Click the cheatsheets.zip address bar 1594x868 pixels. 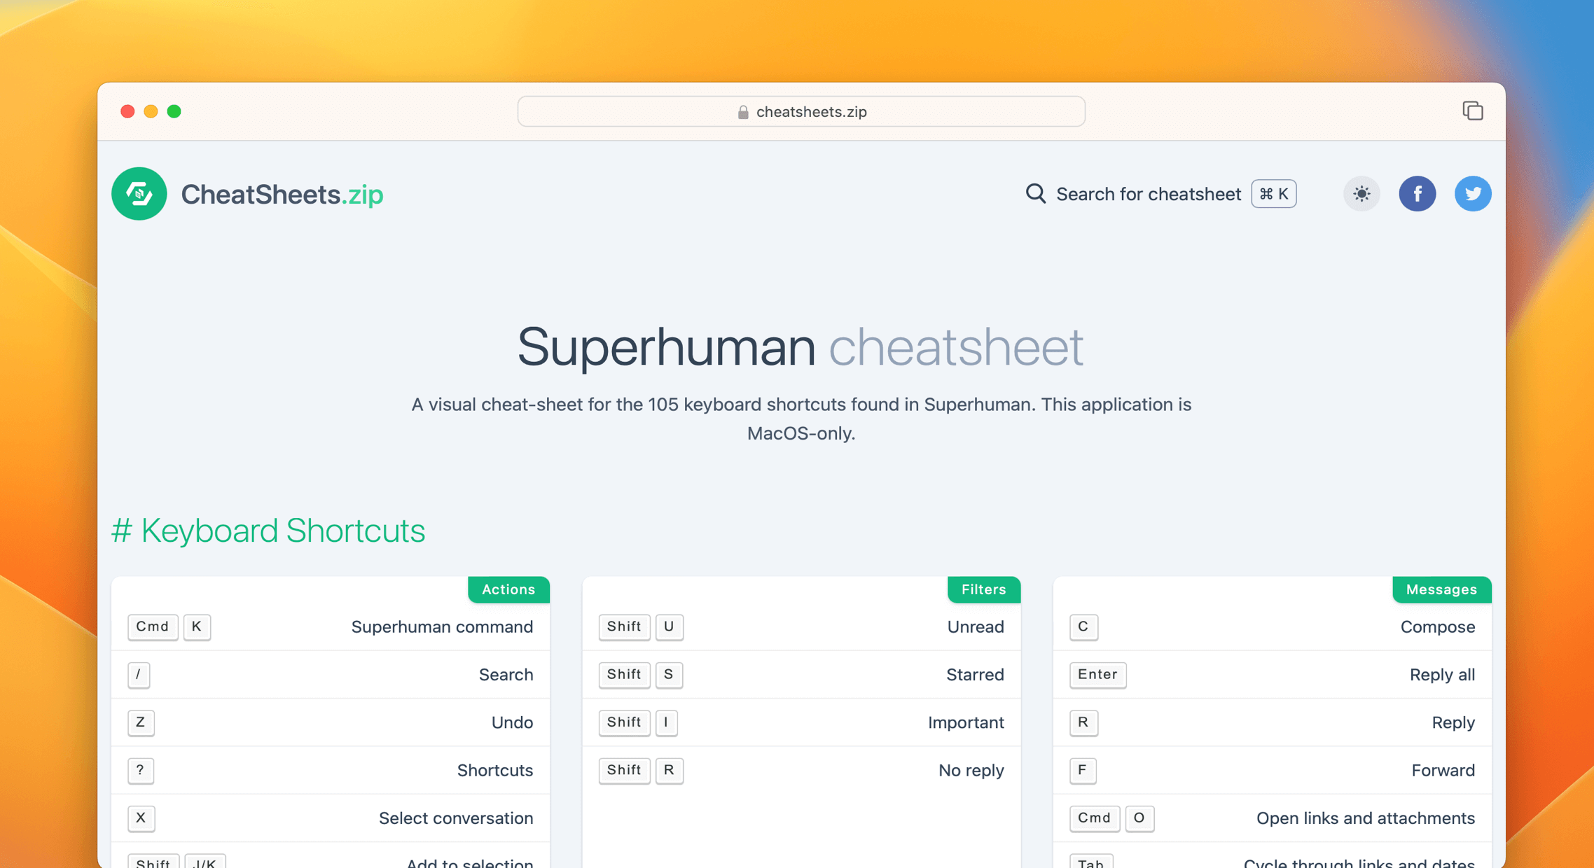(801, 111)
